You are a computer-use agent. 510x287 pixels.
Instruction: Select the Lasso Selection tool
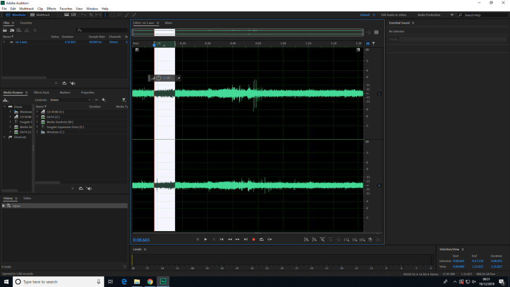pos(120,14)
